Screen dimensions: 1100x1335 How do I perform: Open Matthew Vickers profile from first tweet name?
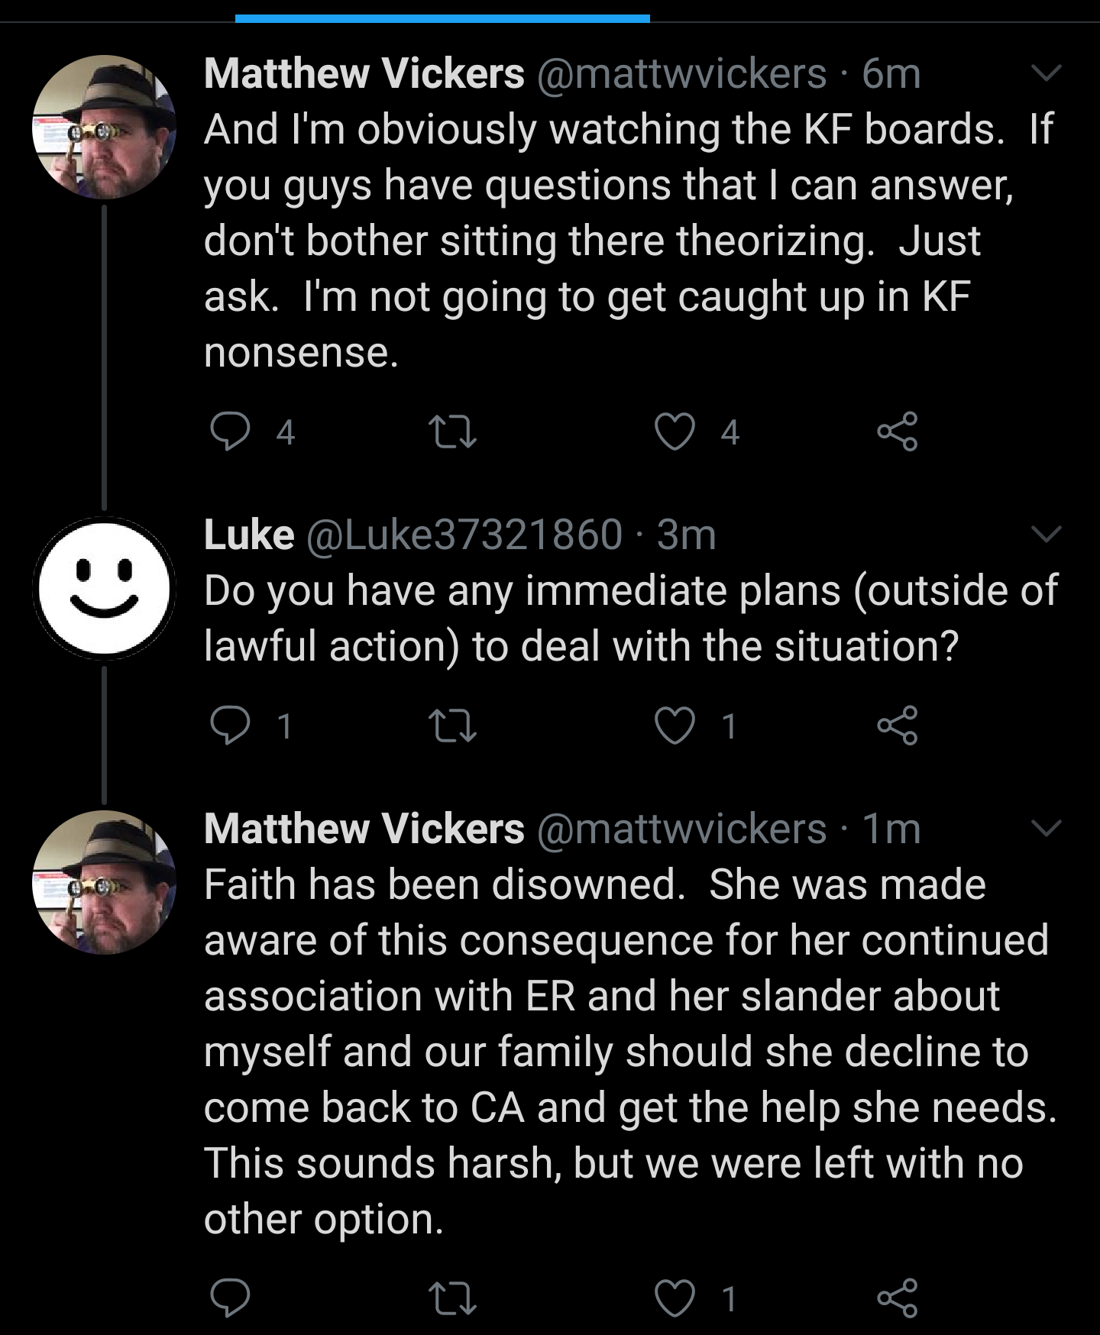click(364, 74)
